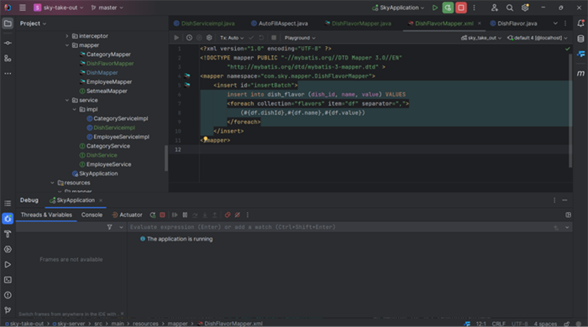
Task: Open DishMapper in project tree
Action: coord(102,73)
